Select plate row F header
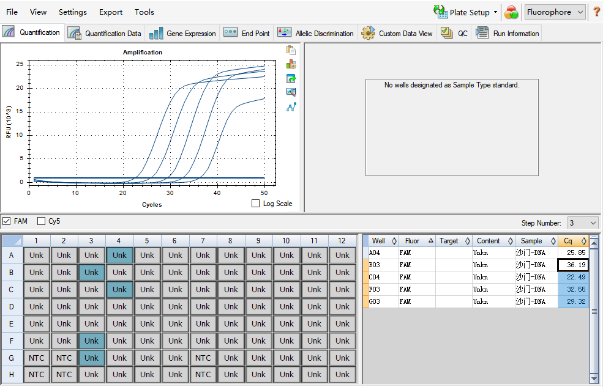This screenshot has width=603, height=387. [12, 341]
